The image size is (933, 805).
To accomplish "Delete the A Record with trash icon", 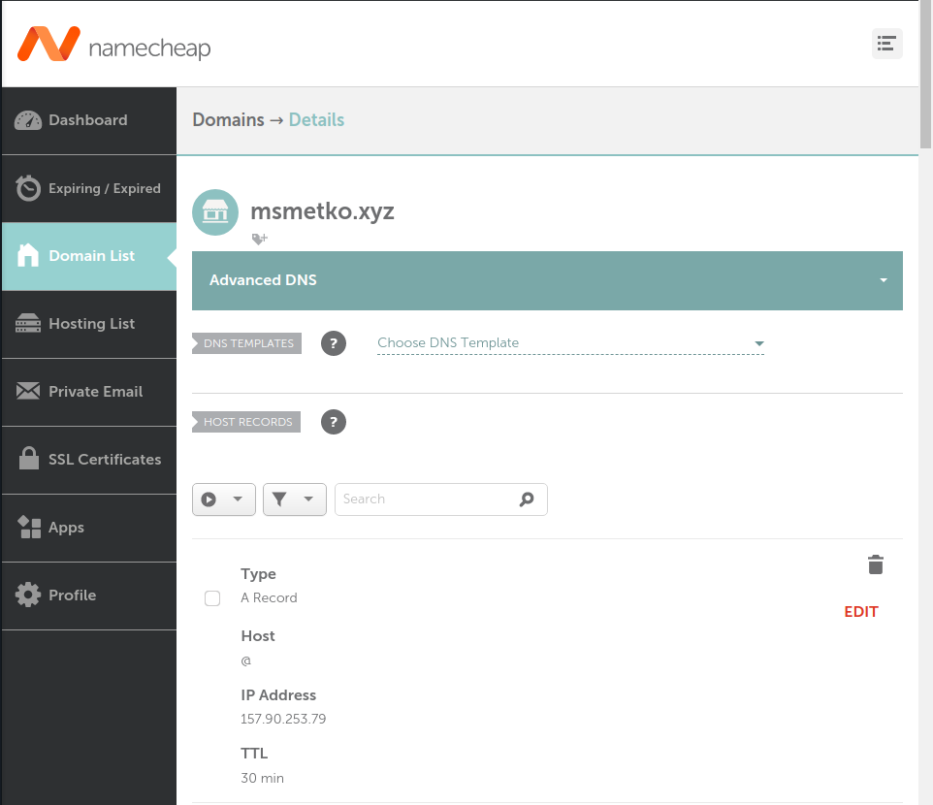I will pyautogui.click(x=875, y=564).
